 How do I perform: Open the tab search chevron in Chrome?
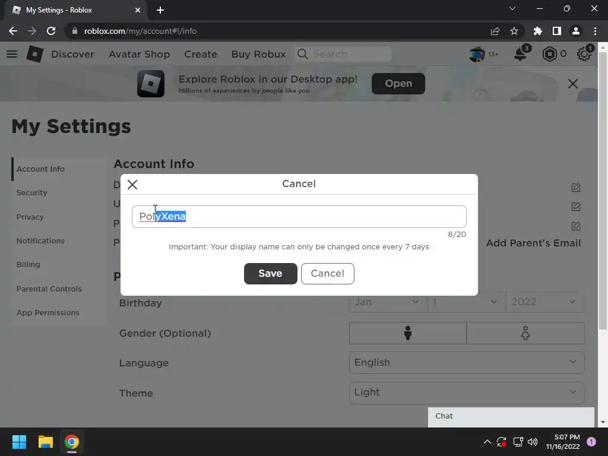point(512,8)
